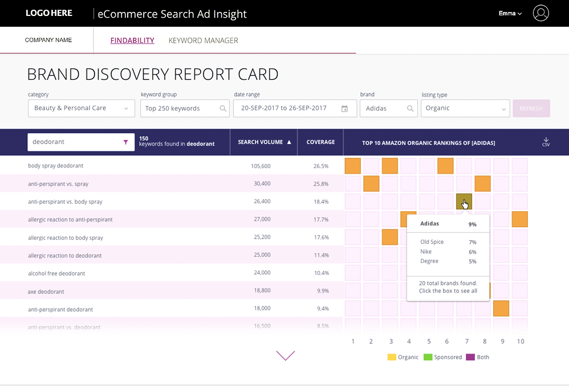Click the Top 250 keywords search field
Image resolution: width=569 pixels, height=386 pixels.
tap(185, 108)
